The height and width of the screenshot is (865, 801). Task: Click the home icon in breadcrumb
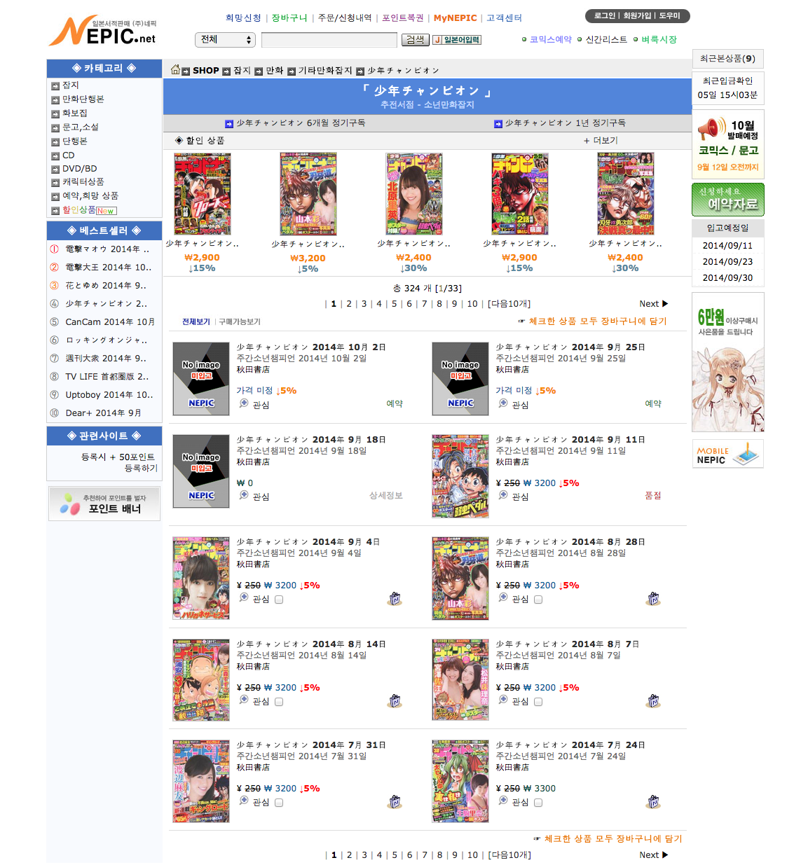(x=175, y=69)
